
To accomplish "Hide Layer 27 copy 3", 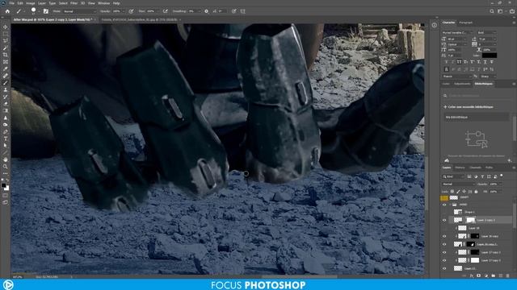I will [444, 252].
